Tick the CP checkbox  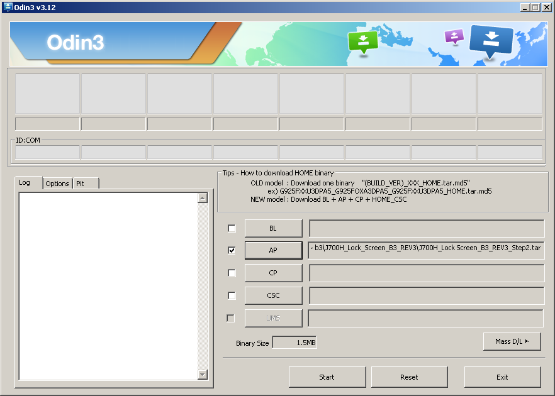232,273
